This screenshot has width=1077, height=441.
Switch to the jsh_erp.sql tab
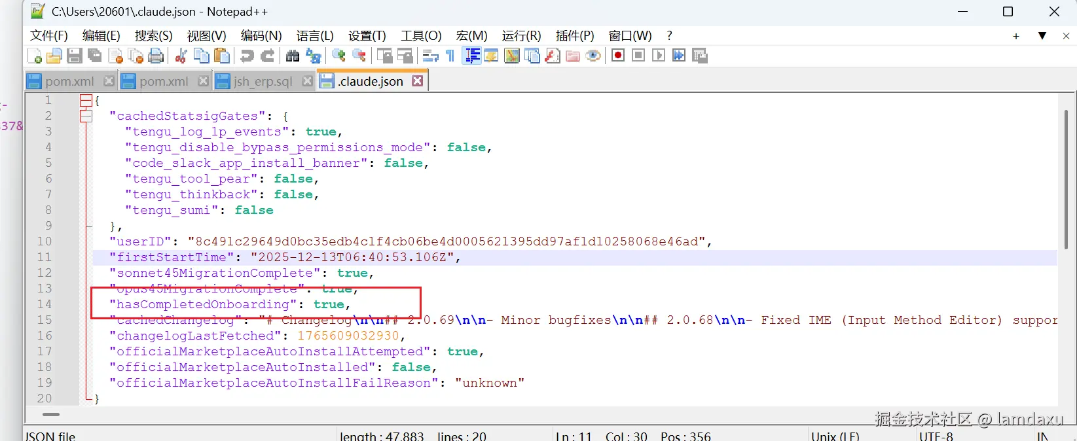tap(263, 81)
